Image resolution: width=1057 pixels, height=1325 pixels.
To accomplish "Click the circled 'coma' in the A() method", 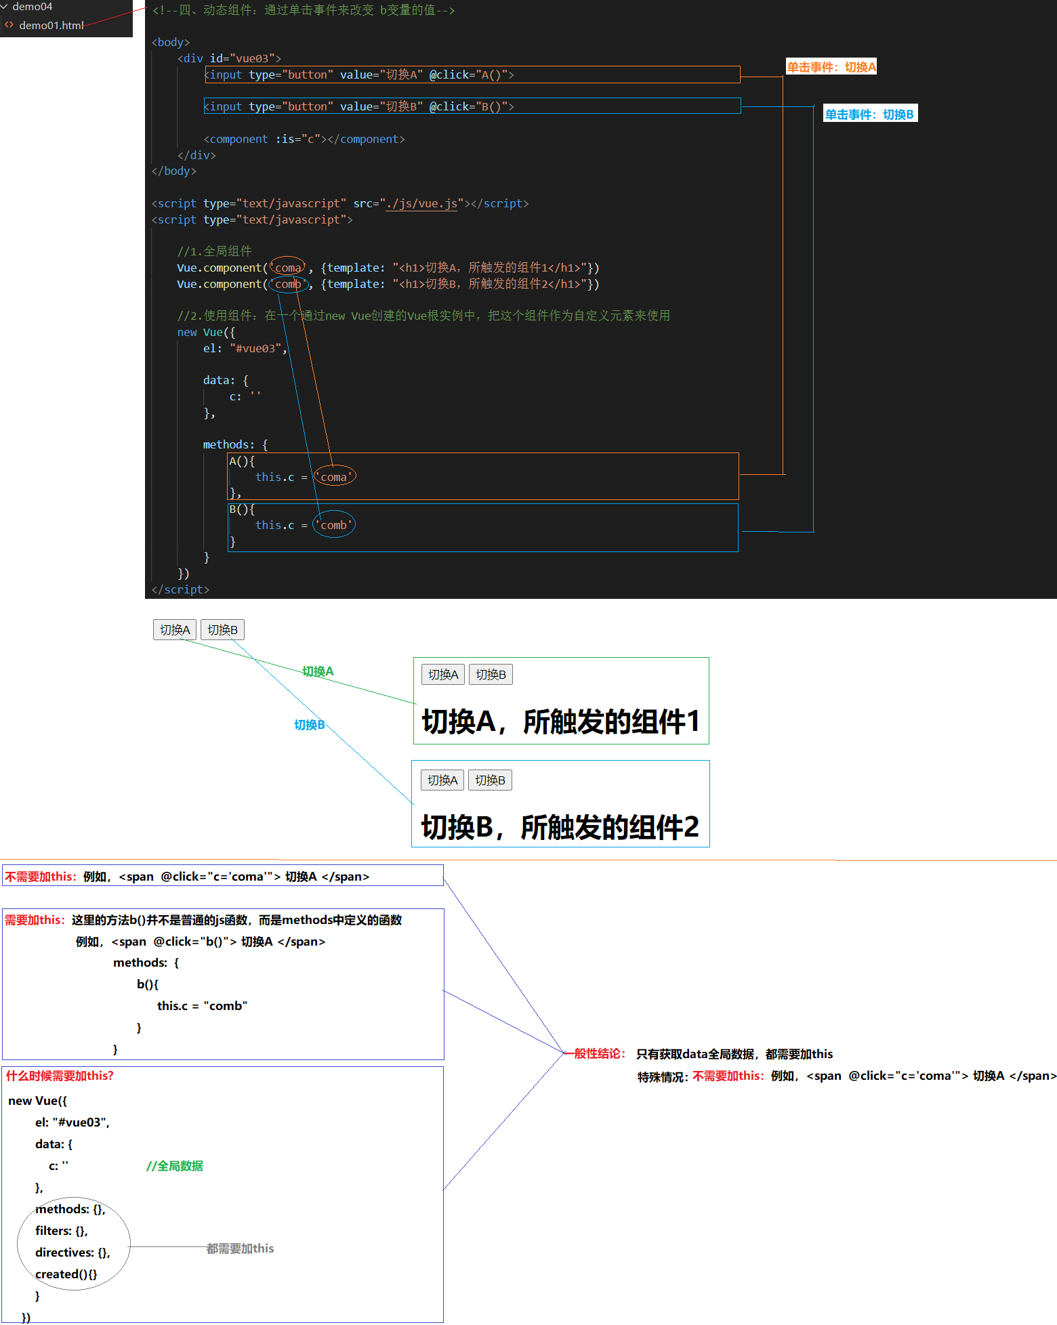I will [333, 477].
